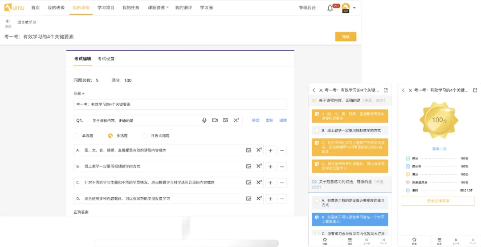Click the exam title input field

[180, 104]
